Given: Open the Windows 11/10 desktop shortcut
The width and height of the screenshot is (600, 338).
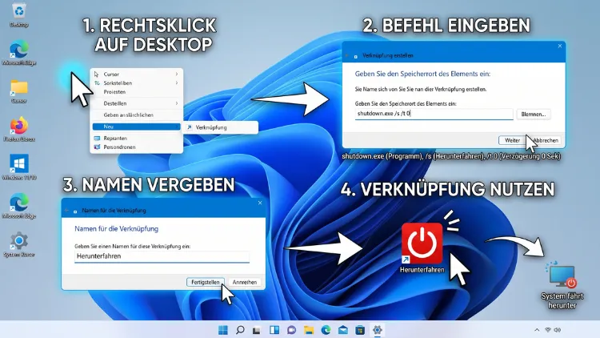Looking at the screenshot, I should point(18,164).
